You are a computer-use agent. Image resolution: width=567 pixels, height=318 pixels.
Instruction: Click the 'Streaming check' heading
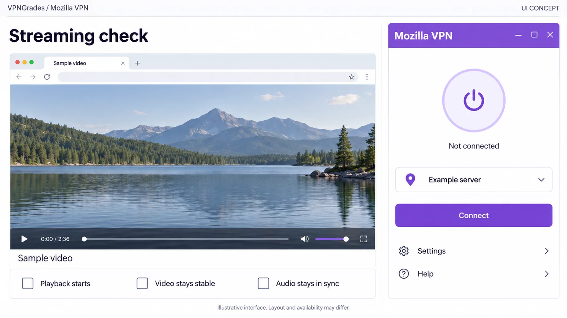tap(79, 36)
